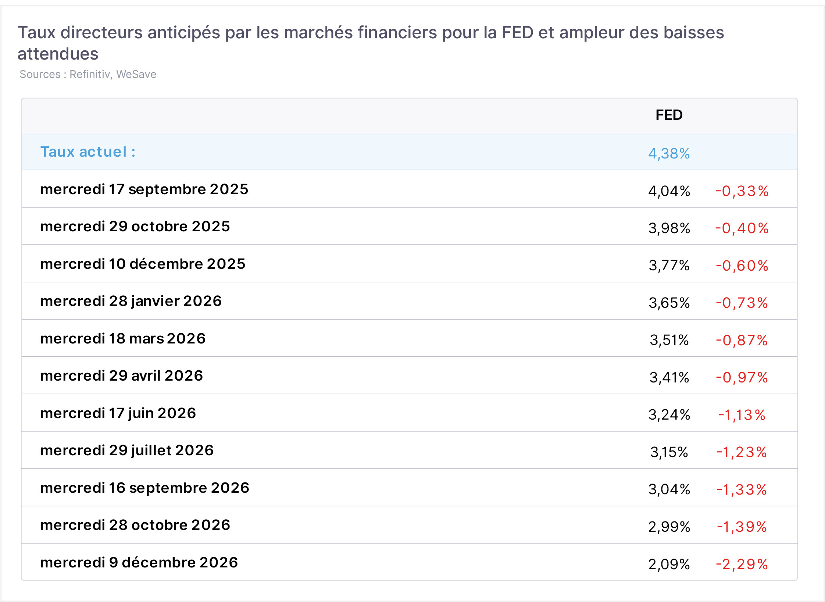The image size is (825, 602).
Task: Click the chart title about FED rates
Action: pos(371,43)
